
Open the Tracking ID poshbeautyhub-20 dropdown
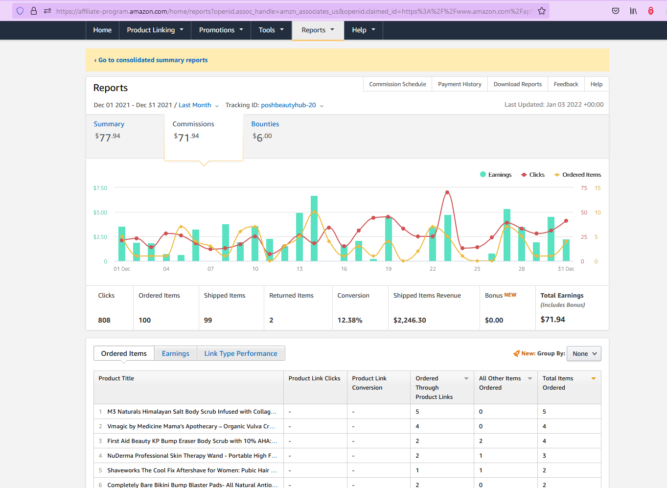tap(292, 105)
